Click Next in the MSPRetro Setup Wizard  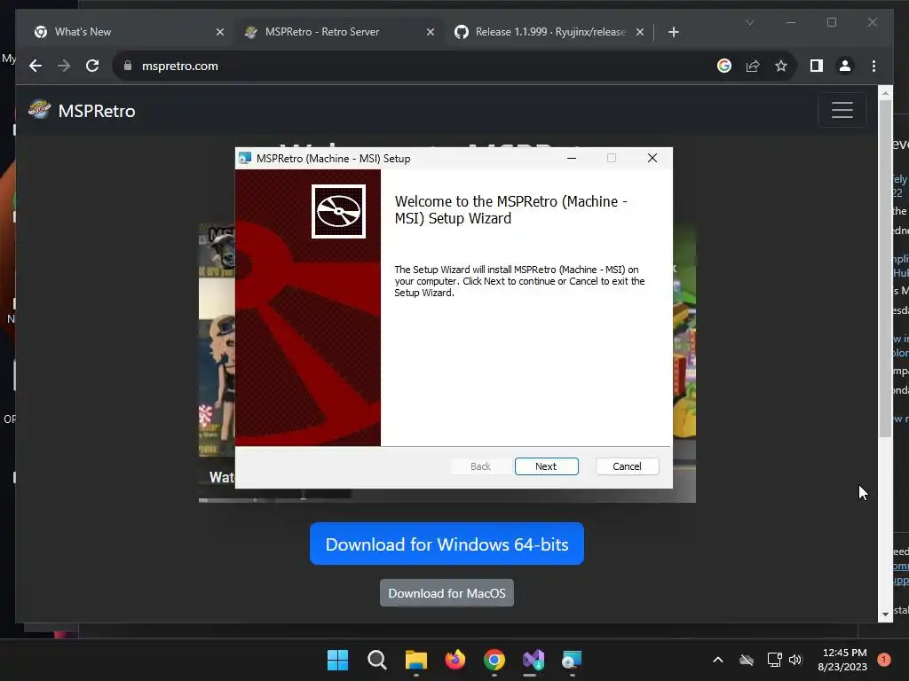coord(546,466)
